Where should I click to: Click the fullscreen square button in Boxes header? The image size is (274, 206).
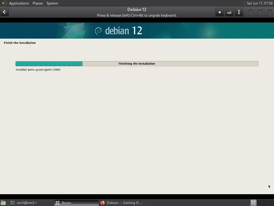tap(220, 12)
